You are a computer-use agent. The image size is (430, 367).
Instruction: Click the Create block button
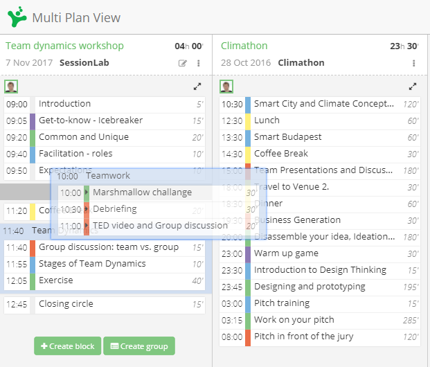click(67, 346)
